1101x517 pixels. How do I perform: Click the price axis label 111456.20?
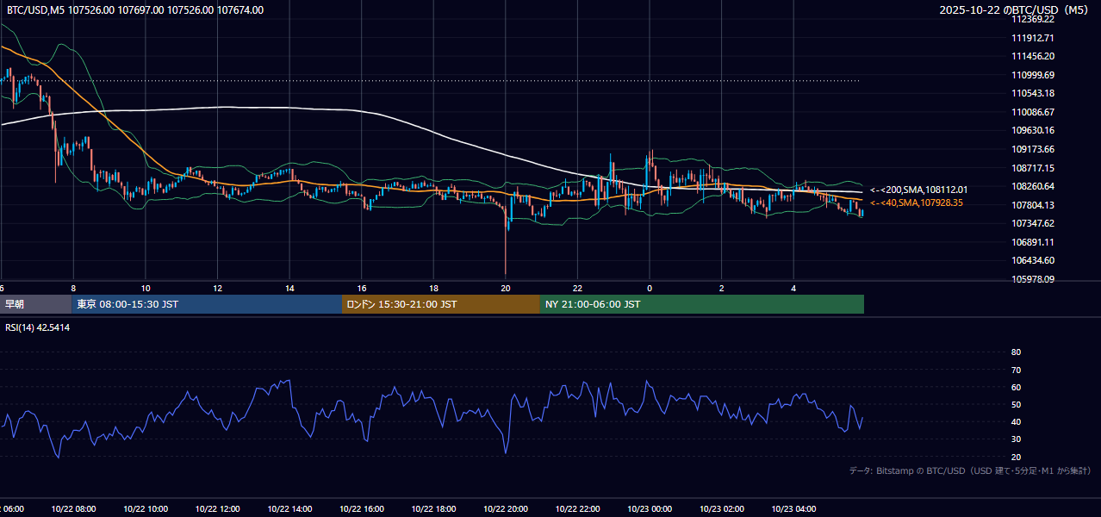[x=1033, y=56]
